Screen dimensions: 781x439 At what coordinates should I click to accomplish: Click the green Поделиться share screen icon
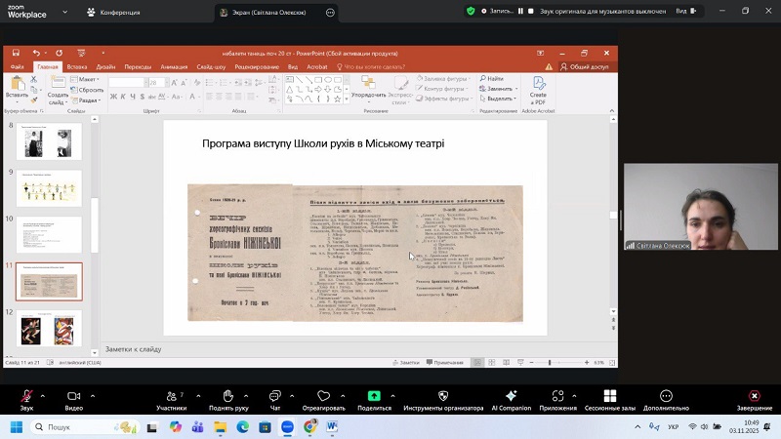click(x=374, y=396)
